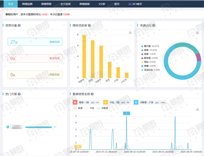Screen dimensions: 204x156
Task: Open help icon beside 敏感信息走势
Action: tap(92, 94)
